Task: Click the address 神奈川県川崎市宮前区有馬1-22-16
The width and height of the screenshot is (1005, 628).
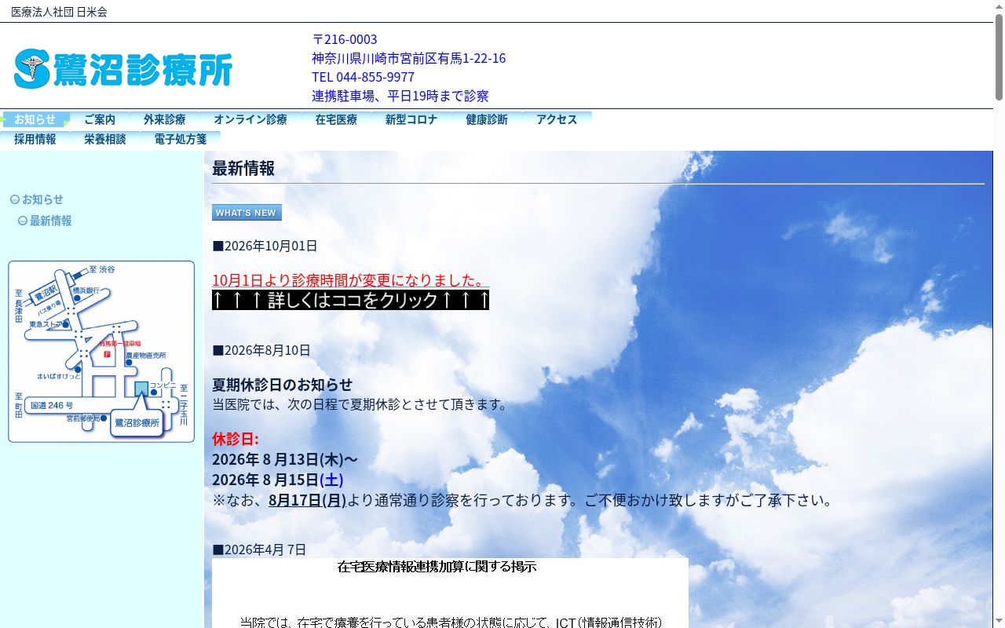Action: point(408,58)
